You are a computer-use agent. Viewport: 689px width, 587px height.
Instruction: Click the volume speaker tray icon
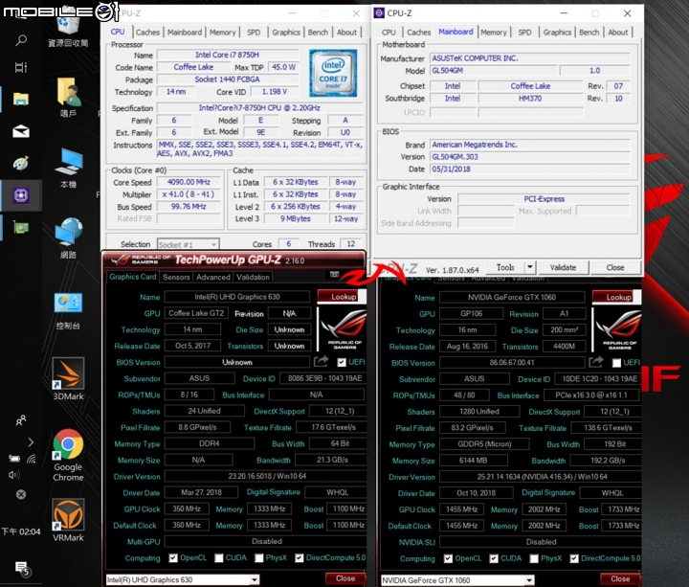pyautogui.click(x=14, y=475)
